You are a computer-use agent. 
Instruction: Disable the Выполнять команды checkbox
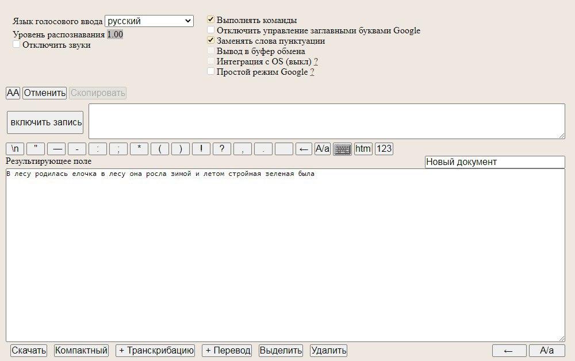point(211,20)
